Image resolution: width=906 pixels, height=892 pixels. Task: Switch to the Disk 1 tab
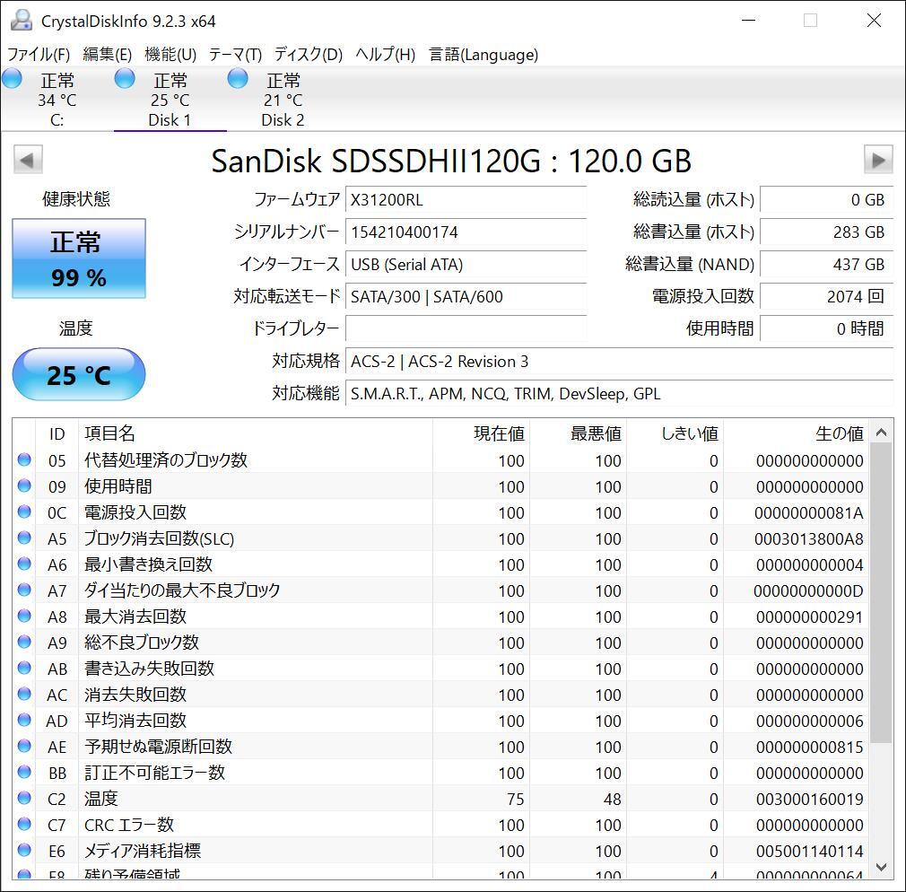click(170, 101)
